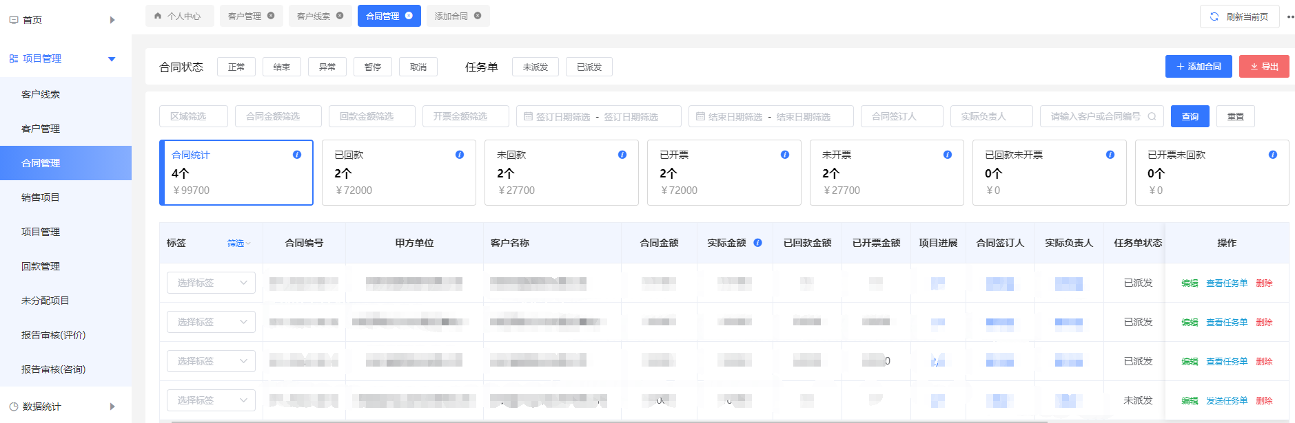Click the horizontal scrollbar below the table
This screenshot has height=423, width=1295.
point(606,421)
